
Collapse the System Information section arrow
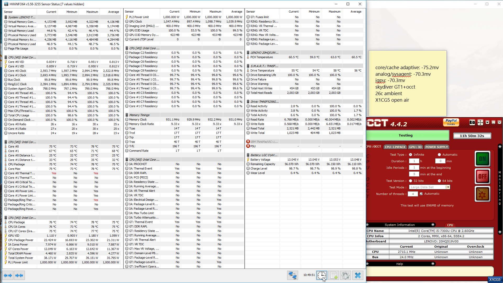coord(433,225)
